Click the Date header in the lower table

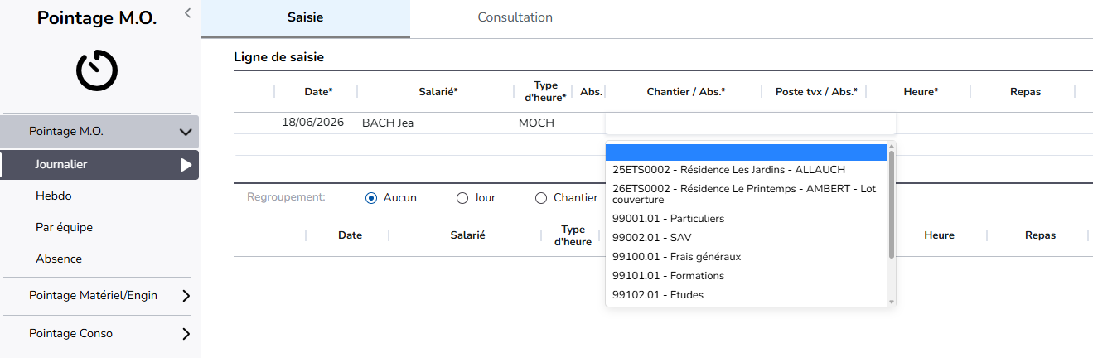coord(350,235)
